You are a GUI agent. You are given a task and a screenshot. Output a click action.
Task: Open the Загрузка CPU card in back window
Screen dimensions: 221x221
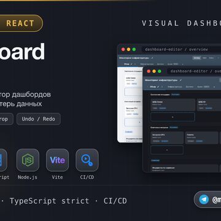(x=133, y=110)
